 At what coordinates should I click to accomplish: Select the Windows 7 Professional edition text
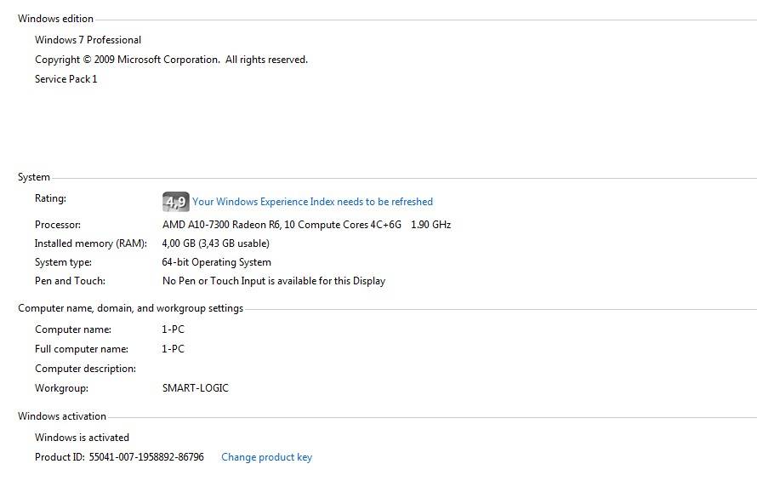(88, 40)
